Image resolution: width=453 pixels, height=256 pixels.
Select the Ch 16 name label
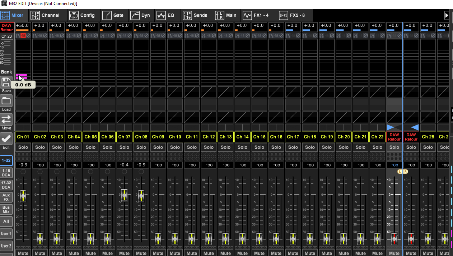tap(276, 137)
